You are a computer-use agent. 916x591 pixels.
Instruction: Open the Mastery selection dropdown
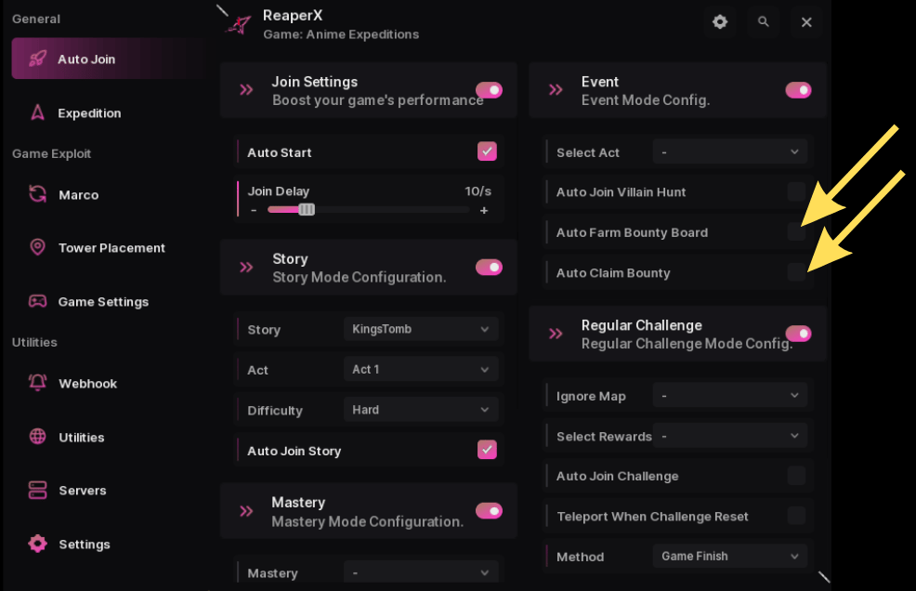(421, 571)
